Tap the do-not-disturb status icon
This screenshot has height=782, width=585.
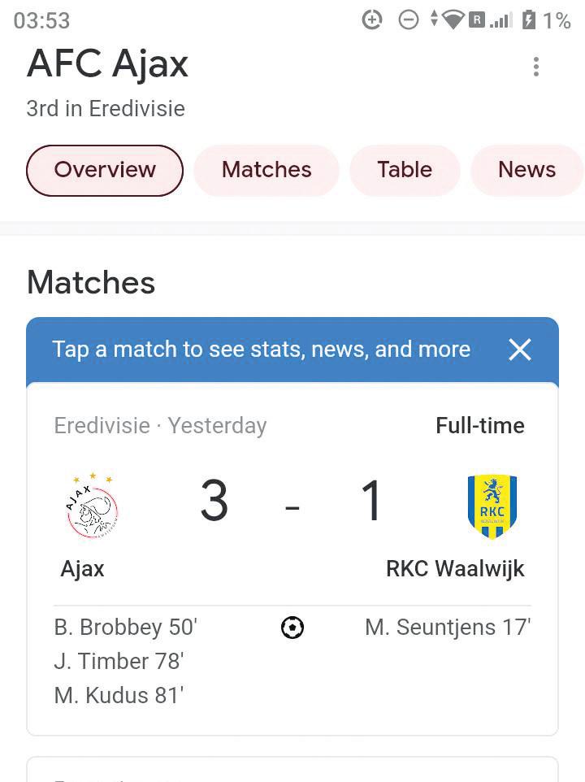408,20
